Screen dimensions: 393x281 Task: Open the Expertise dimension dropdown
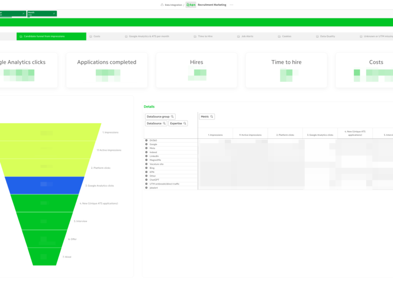click(178, 123)
